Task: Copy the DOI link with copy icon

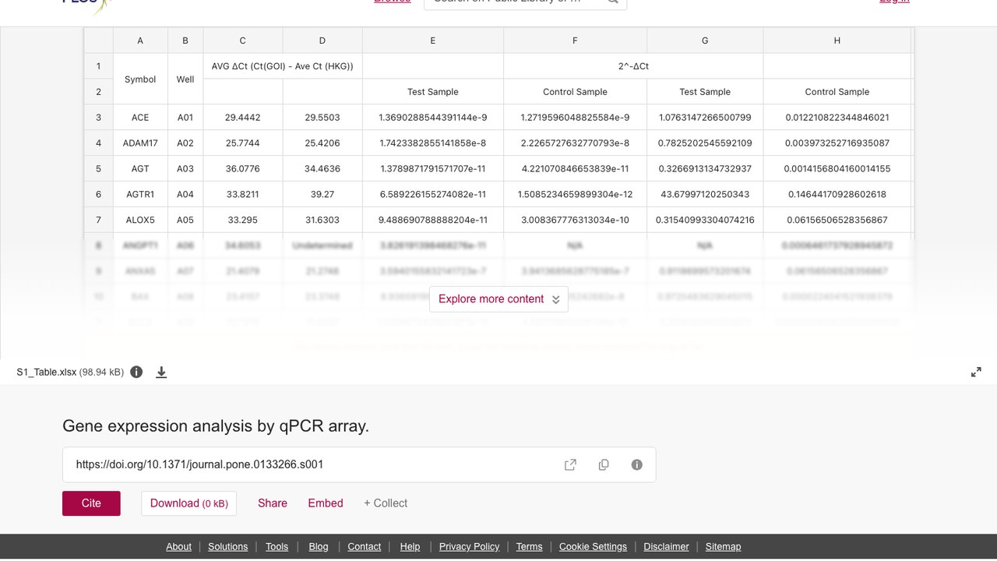Action: point(604,464)
